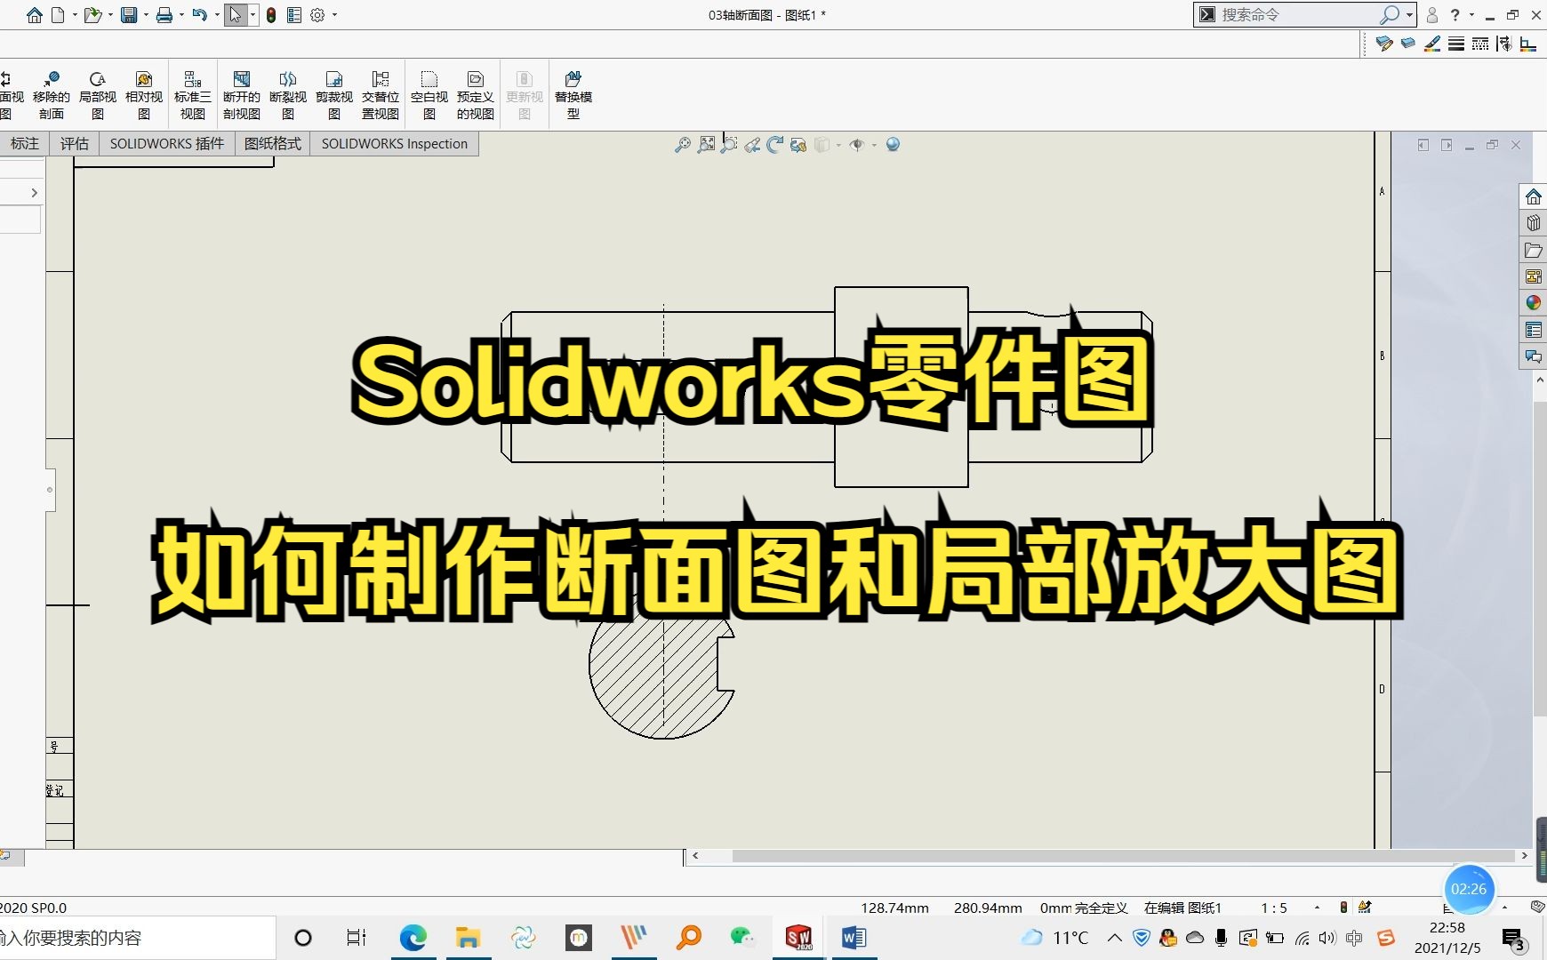Expand the left panel chevron arrow

[34, 193]
